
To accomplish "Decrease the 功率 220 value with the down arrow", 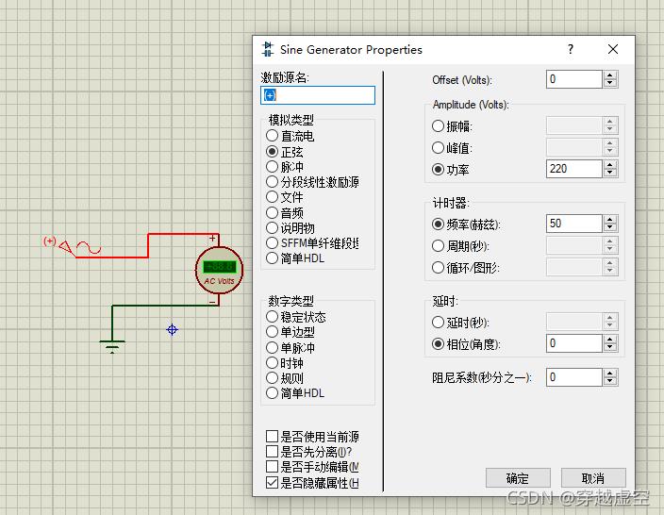I will tap(610, 173).
